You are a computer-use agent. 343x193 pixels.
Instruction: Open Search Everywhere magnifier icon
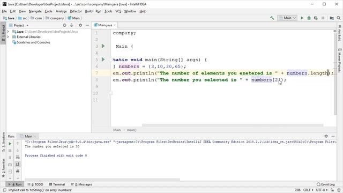339,18
